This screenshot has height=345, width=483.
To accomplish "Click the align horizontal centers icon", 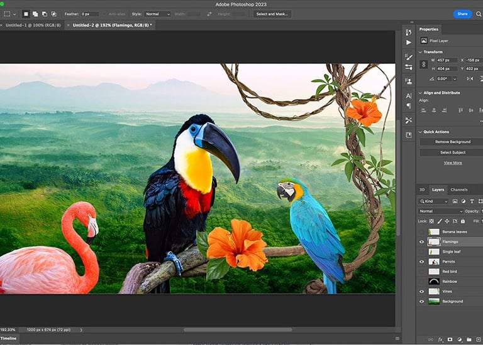I will click(x=434, y=110).
